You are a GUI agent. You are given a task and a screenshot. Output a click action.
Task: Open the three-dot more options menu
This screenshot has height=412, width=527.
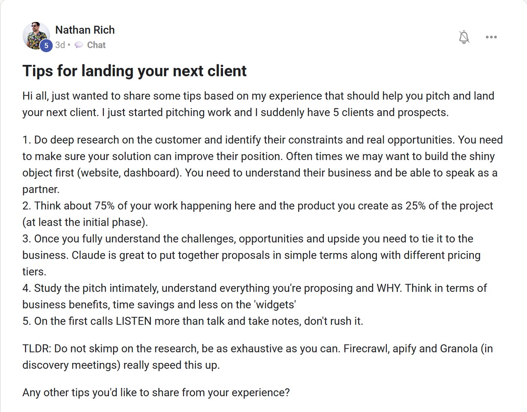[491, 37]
